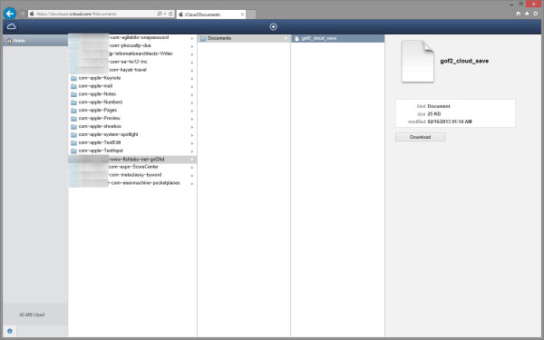544x340 pixels.
Task: Select Home in the left sidebar
Action: tap(35, 41)
